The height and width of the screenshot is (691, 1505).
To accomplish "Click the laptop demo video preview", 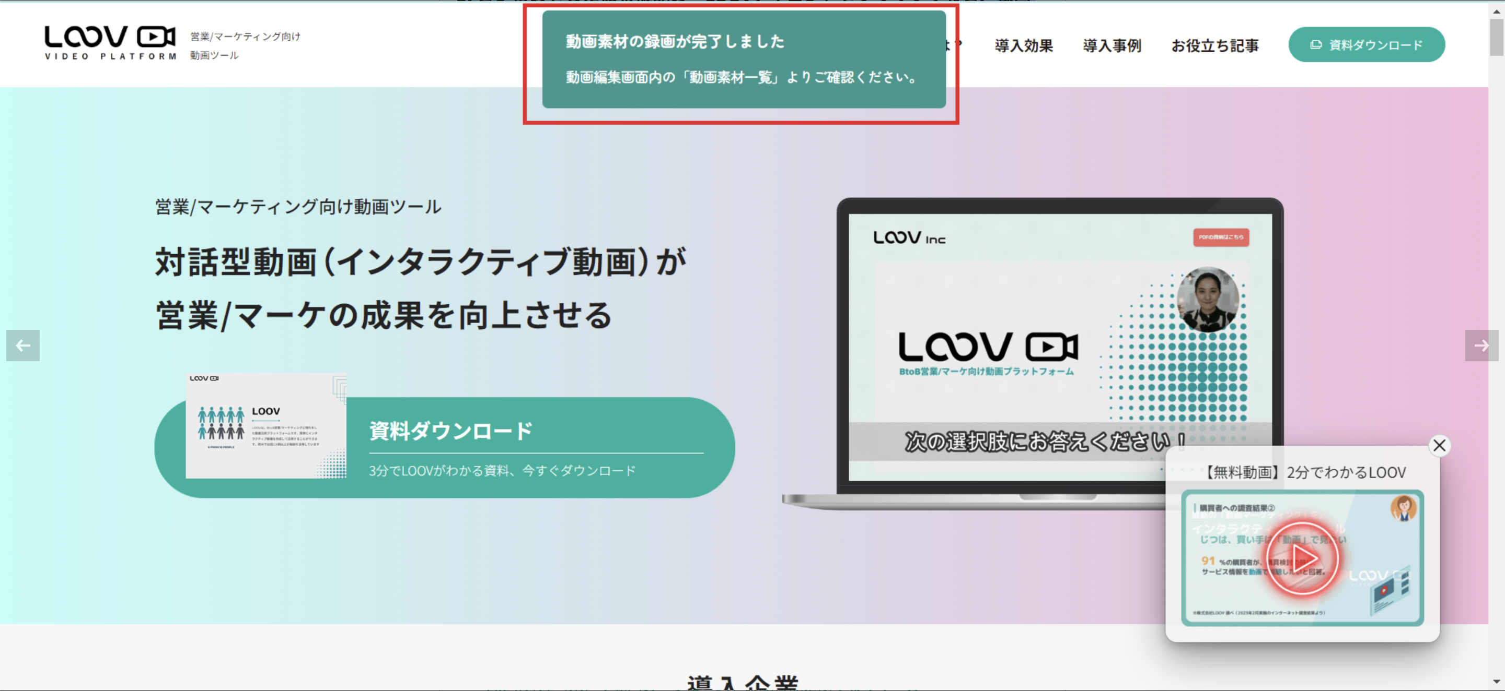I will (x=1060, y=347).
